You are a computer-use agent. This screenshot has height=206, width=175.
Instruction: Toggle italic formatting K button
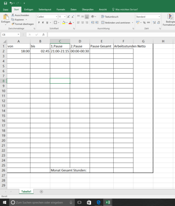(x=43, y=22)
